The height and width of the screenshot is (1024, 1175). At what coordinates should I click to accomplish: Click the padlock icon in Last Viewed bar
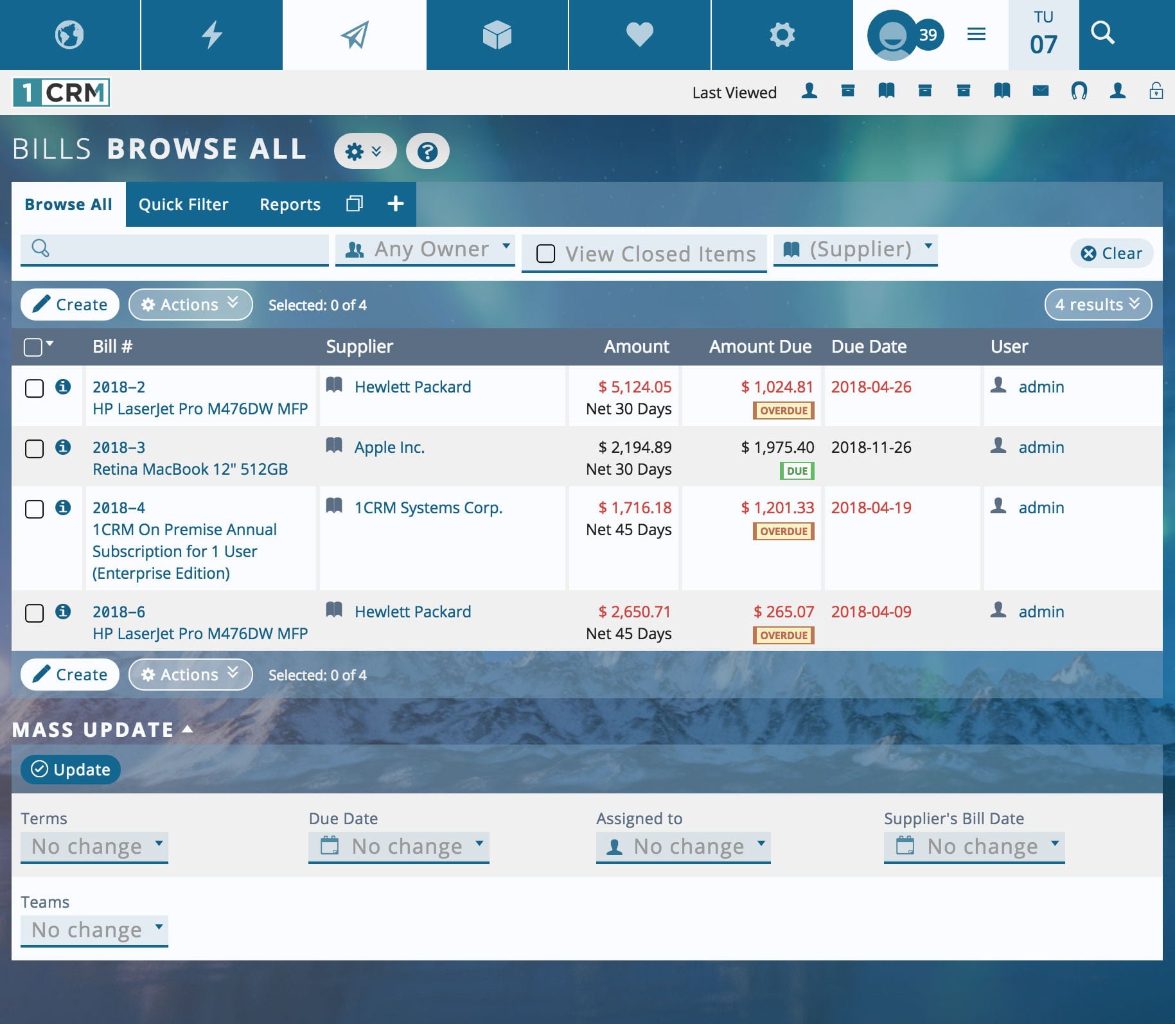click(1156, 91)
